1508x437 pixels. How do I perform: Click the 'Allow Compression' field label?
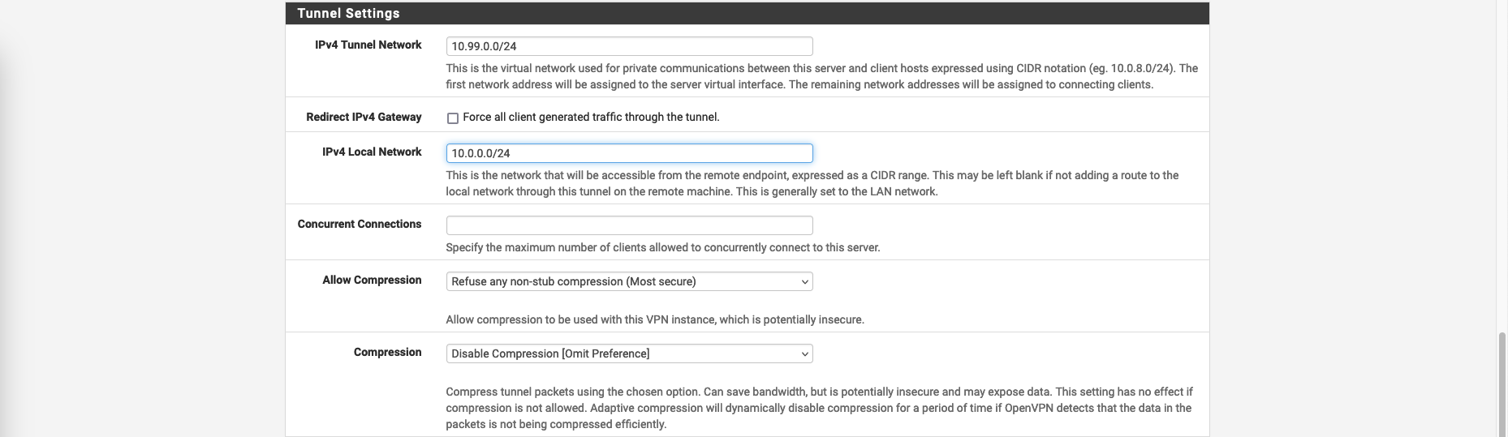point(372,281)
